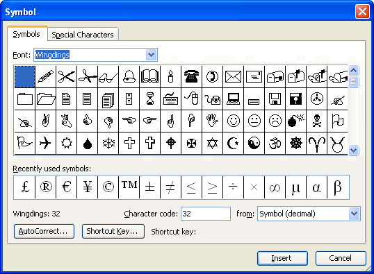374x274 pixels.
Task: Select the white floppy disk symbol
Action: [x=275, y=99]
